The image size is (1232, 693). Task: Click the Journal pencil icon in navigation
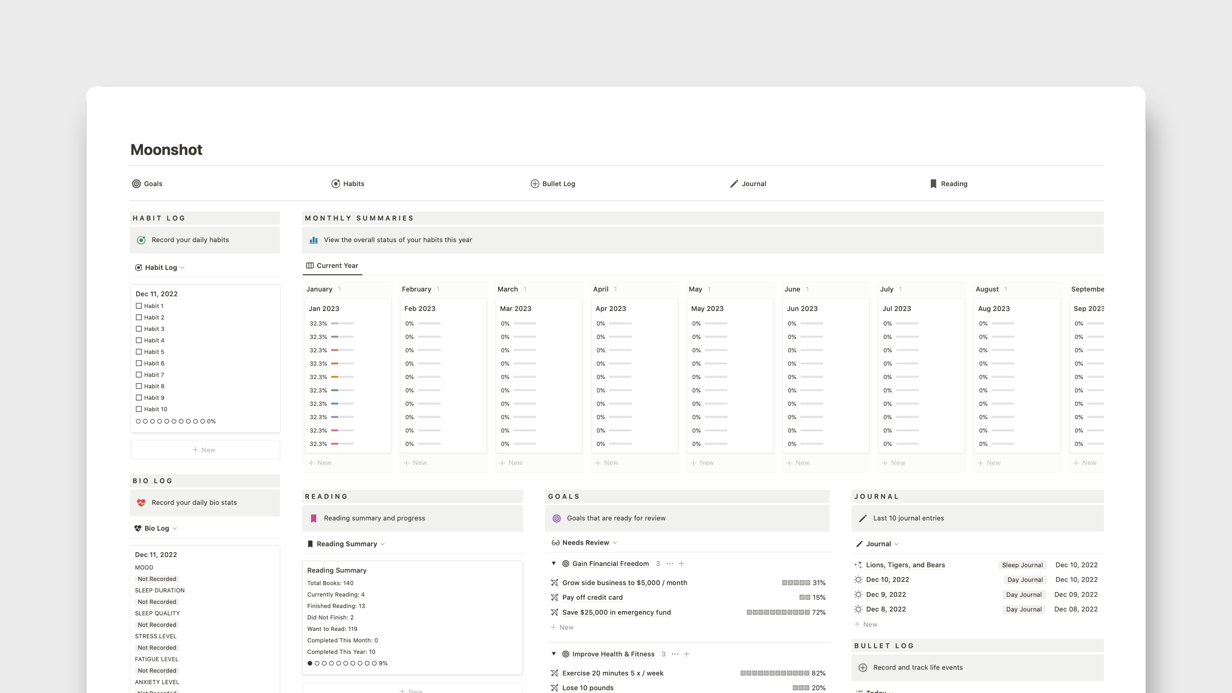point(734,184)
